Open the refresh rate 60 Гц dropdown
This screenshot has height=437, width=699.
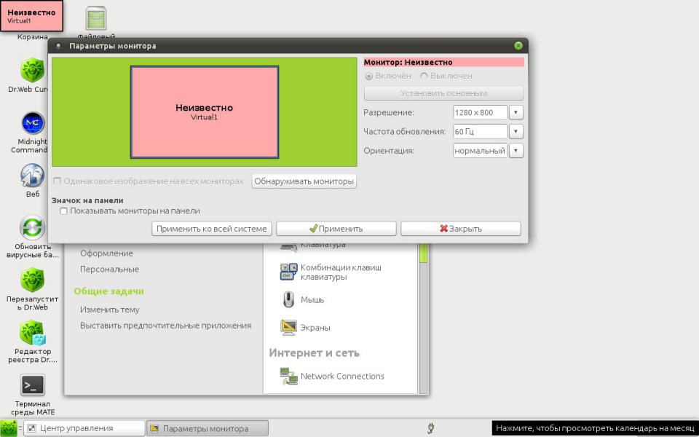coord(516,132)
